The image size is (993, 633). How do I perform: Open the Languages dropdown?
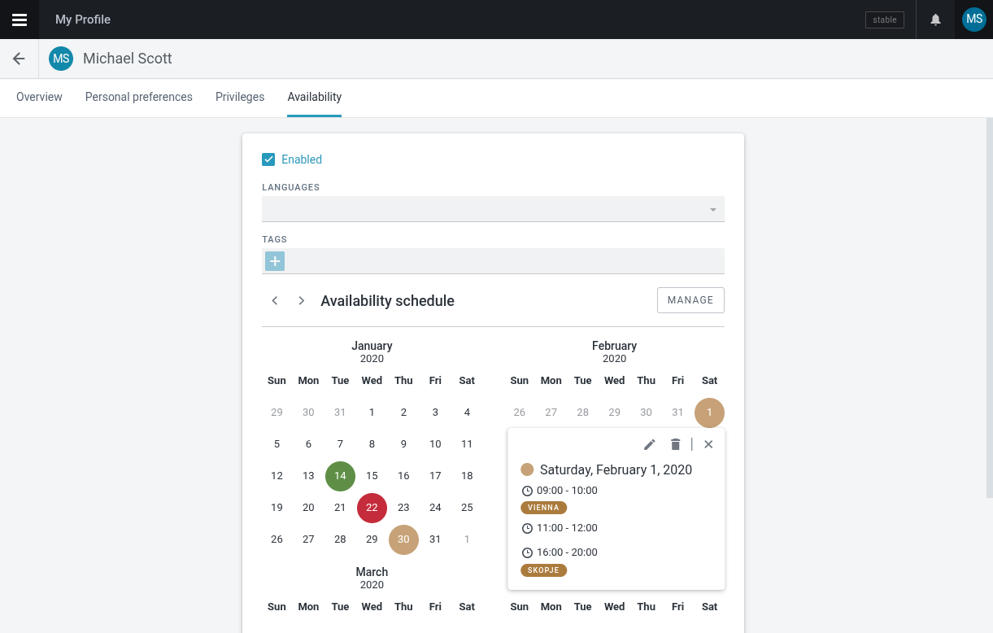[493, 209]
